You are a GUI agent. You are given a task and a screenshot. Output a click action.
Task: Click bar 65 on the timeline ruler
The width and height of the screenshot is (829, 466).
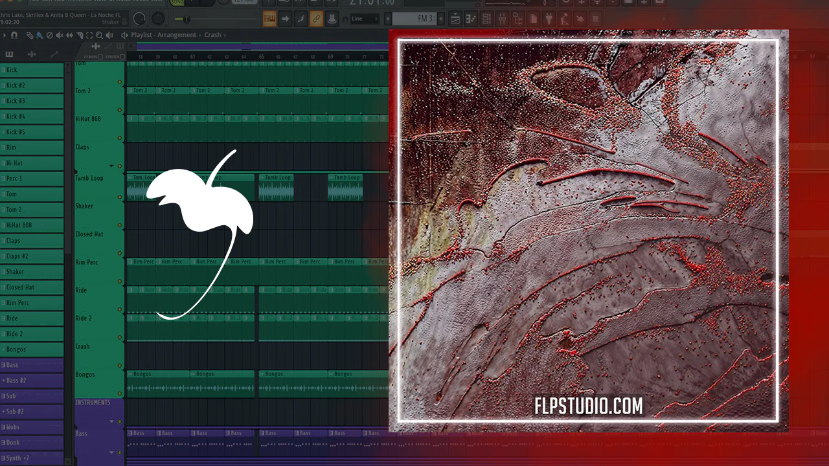262,57
